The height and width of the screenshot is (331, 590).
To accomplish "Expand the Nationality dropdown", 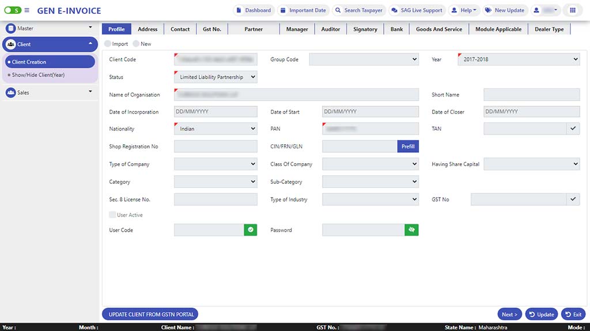I will [x=215, y=129].
